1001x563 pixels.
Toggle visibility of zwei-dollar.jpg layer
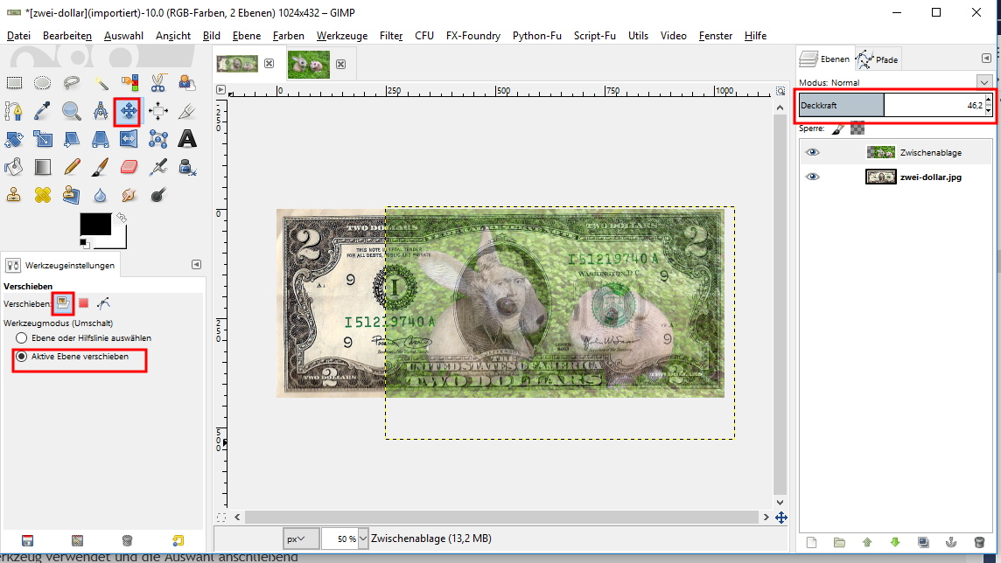(812, 177)
